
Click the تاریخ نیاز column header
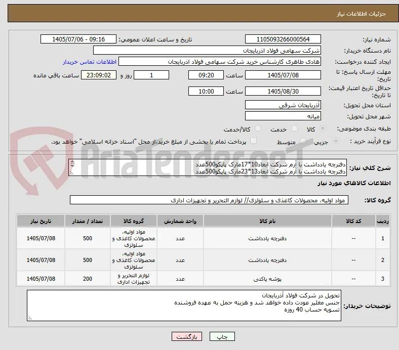click(41, 221)
